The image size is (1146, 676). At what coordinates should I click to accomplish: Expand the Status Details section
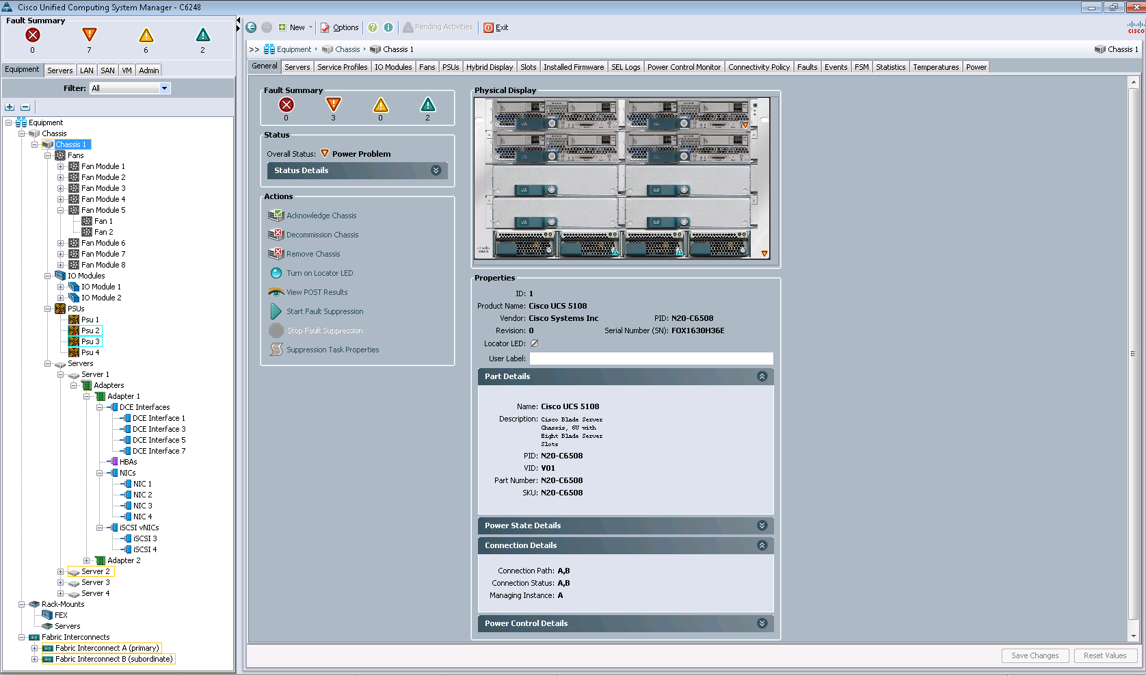click(436, 170)
